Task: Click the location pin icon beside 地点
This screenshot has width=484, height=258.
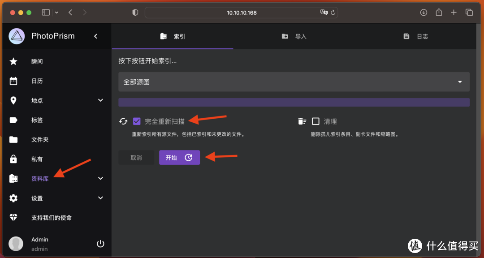Action: 13,100
